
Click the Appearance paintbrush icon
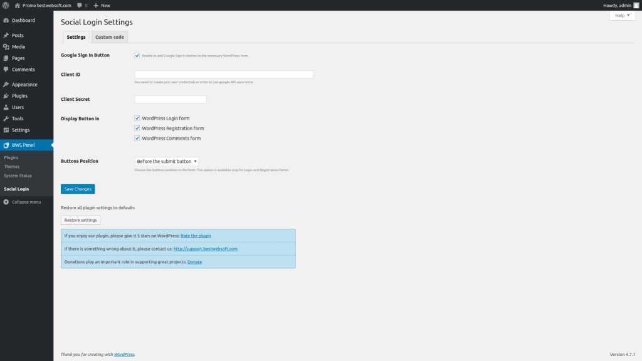click(x=6, y=85)
